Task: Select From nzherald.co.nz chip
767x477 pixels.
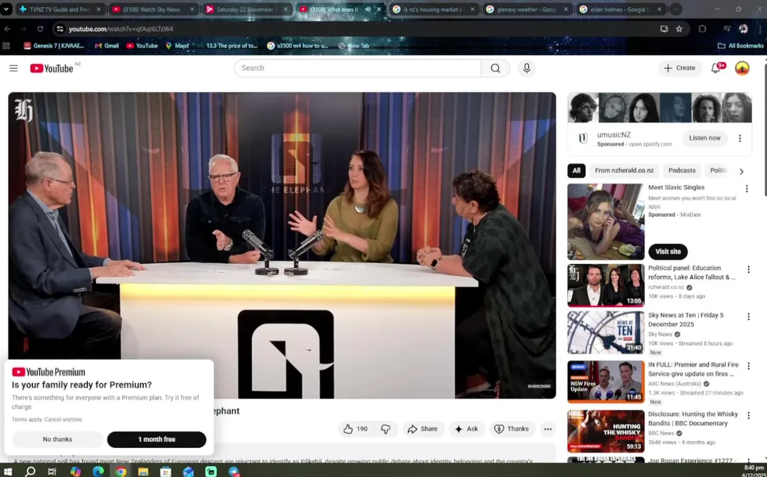Action: click(x=624, y=170)
